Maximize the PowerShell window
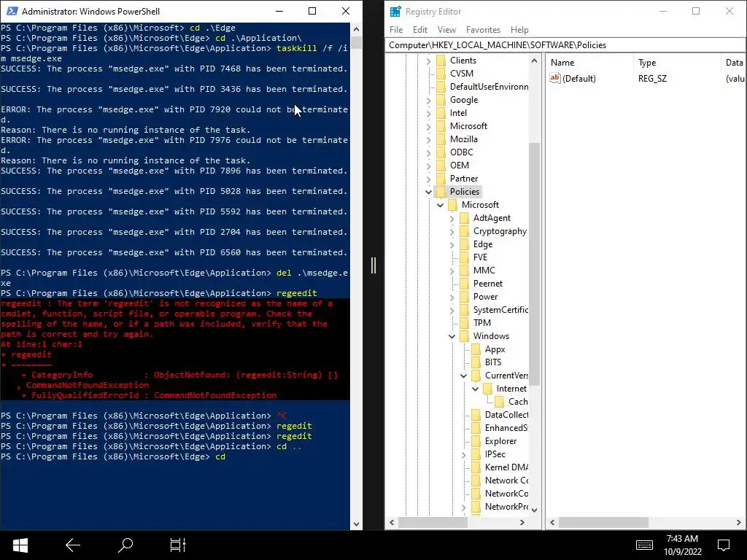 312,11
